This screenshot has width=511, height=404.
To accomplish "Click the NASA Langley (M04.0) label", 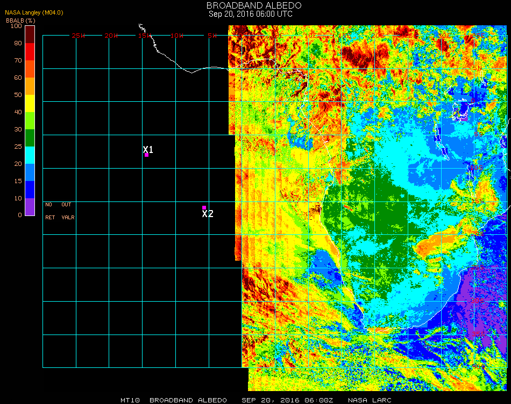I will pos(34,13).
